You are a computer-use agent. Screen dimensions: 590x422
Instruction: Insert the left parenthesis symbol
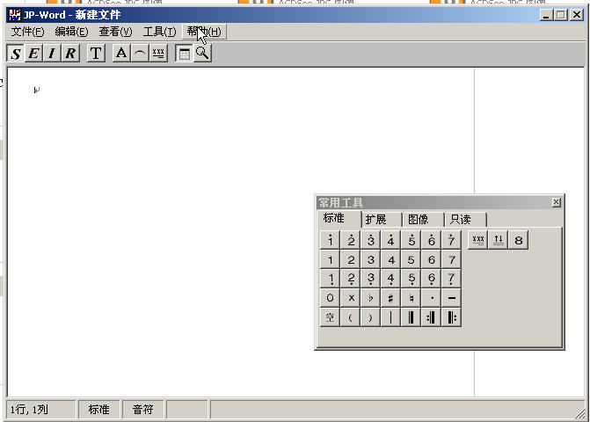click(x=350, y=317)
